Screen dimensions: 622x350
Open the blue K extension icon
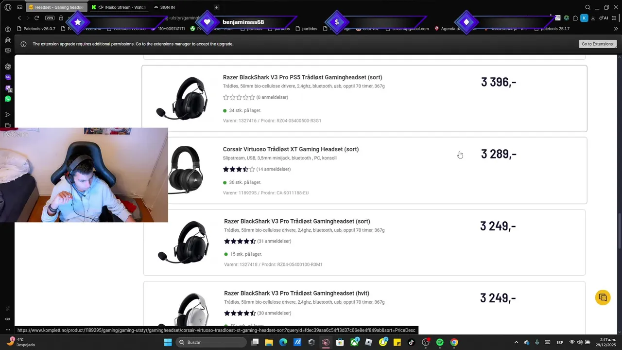pos(584,18)
